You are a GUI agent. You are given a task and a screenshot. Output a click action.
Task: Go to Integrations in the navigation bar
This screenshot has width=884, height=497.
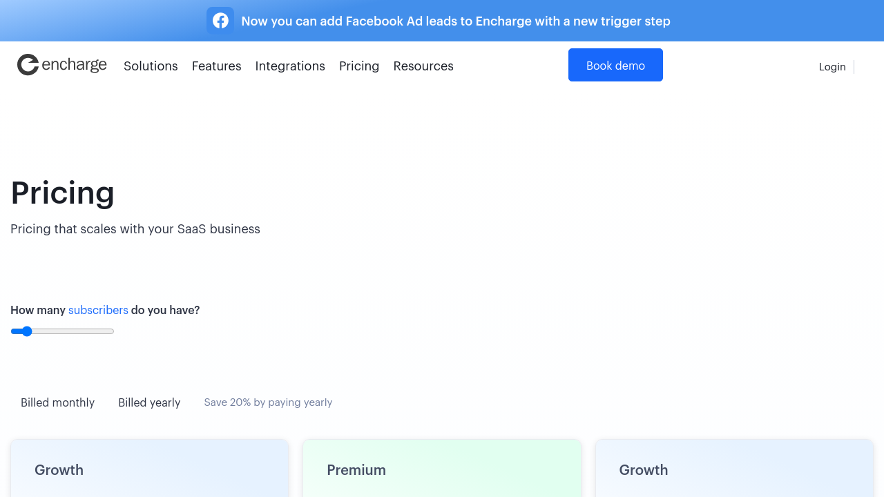[290, 66]
